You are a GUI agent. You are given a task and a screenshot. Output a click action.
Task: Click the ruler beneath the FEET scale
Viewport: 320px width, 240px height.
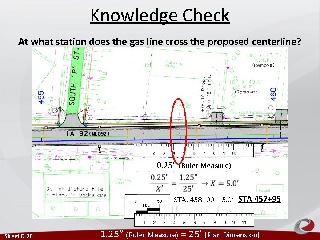(x=194, y=220)
